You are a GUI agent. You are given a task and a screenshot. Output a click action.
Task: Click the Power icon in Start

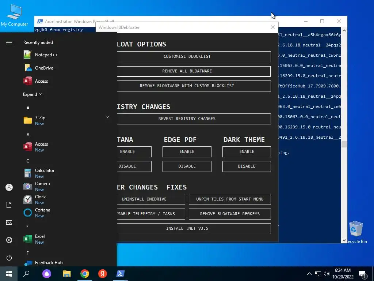point(9,258)
